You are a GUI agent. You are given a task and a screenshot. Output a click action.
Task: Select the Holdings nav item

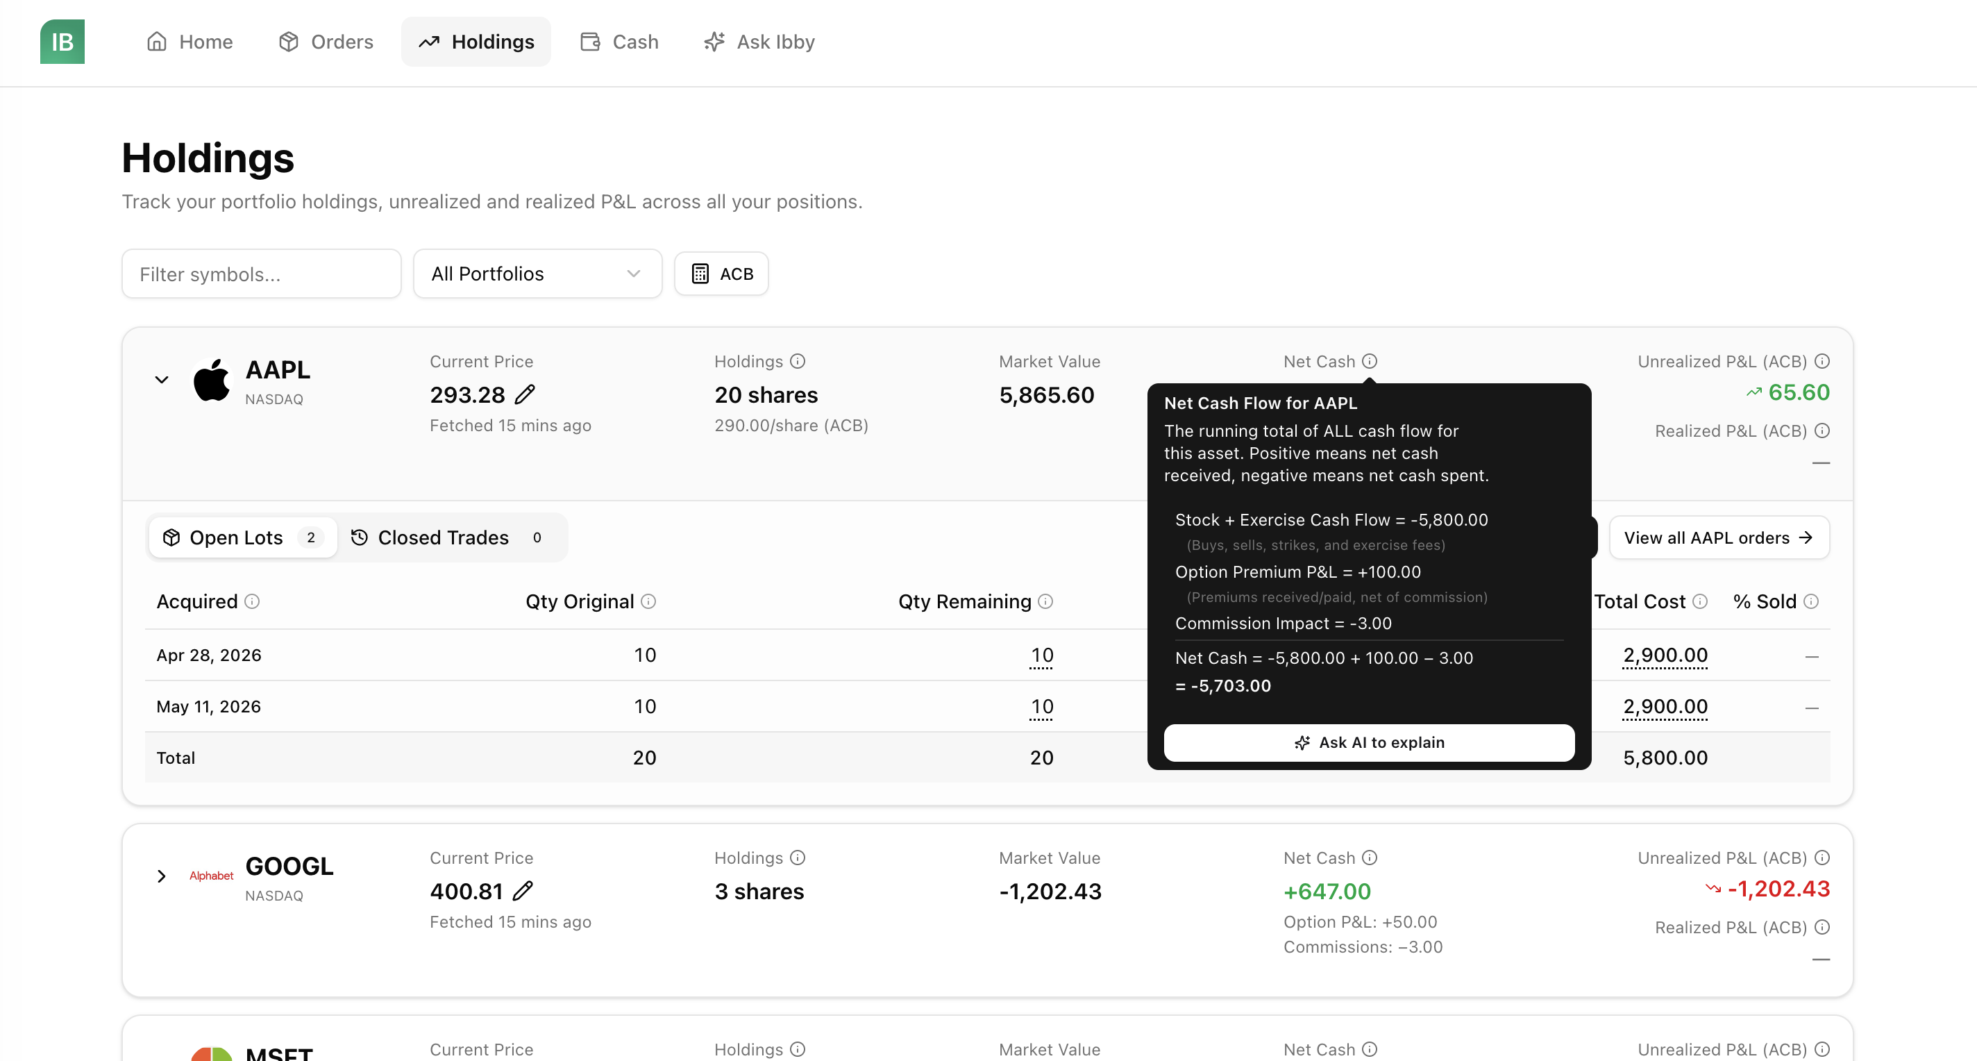[x=476, y=42]
